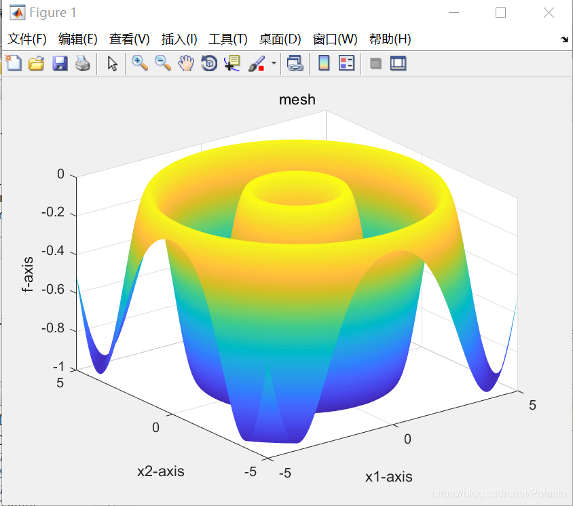Viewport: 573px width, 506px height.
Task: Print the figure using the printer icon
Action: (x=83, y=63)
